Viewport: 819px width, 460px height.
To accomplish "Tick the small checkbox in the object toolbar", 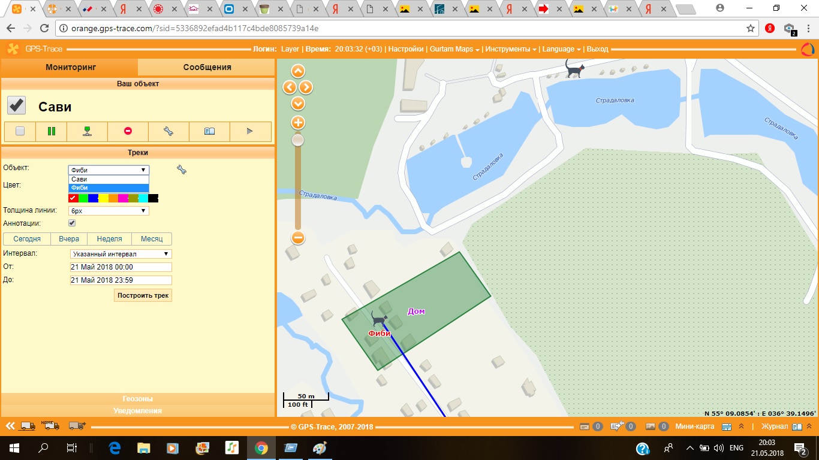I will tap(20, 131).
